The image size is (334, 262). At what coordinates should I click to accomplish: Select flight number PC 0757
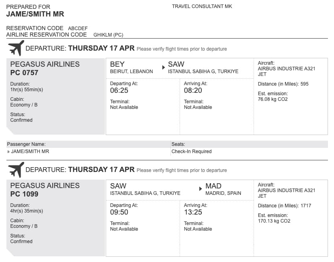pyautogui.click(x=24, y=73)
